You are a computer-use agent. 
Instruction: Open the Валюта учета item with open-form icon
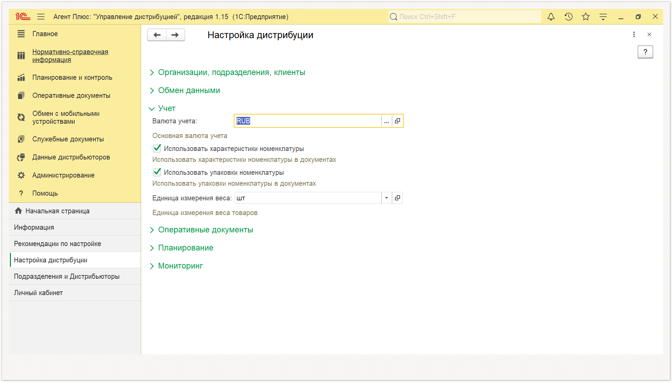click(x=397, y=121)
